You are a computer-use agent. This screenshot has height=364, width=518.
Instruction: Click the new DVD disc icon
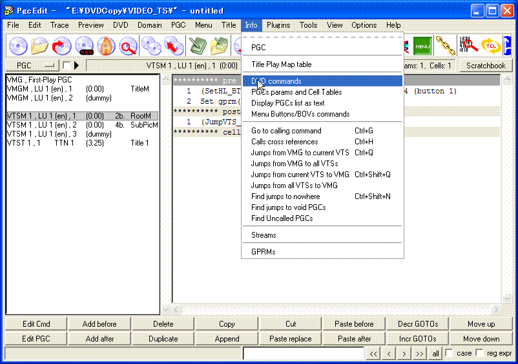click(84, 46)
